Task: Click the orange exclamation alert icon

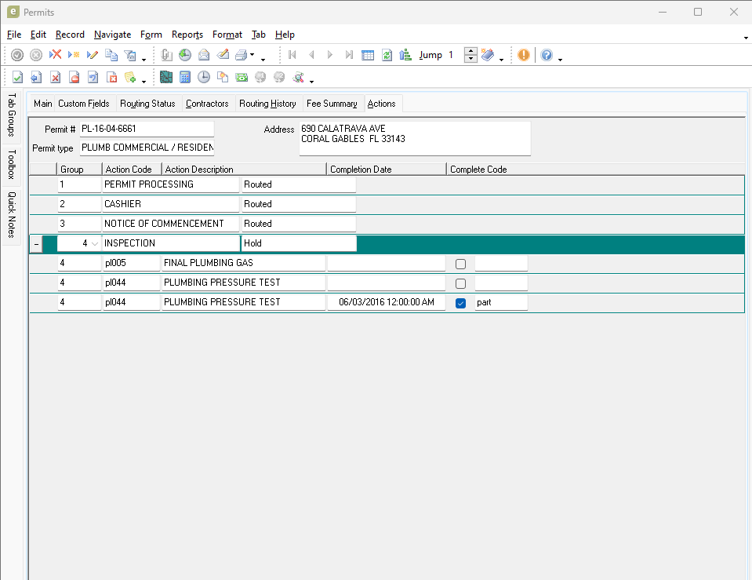Action: 523,55
